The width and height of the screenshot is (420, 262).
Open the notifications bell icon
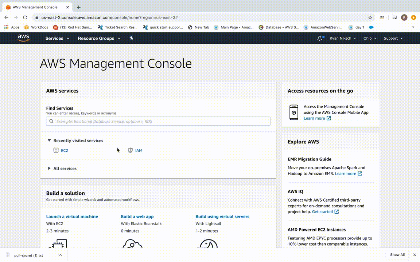[319, 38]
